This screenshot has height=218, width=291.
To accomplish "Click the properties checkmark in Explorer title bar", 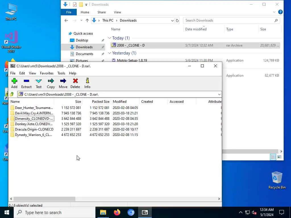I will click(75, 5).
